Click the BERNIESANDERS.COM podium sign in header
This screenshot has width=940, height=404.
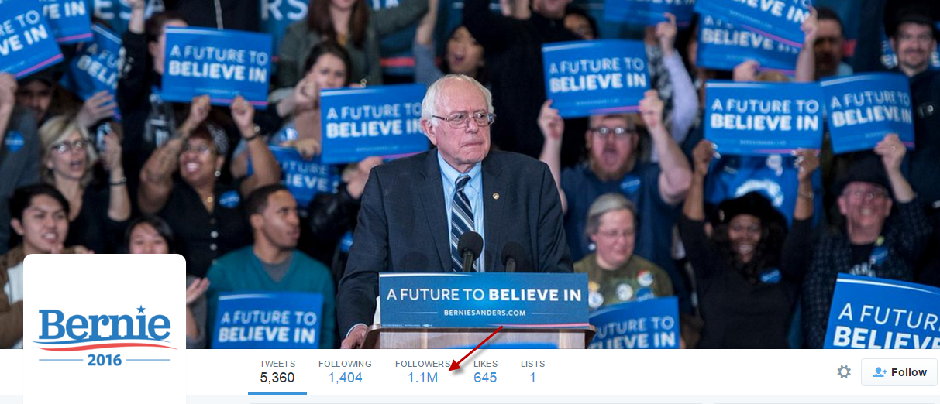pyautogui.click(x=484, y=300)
